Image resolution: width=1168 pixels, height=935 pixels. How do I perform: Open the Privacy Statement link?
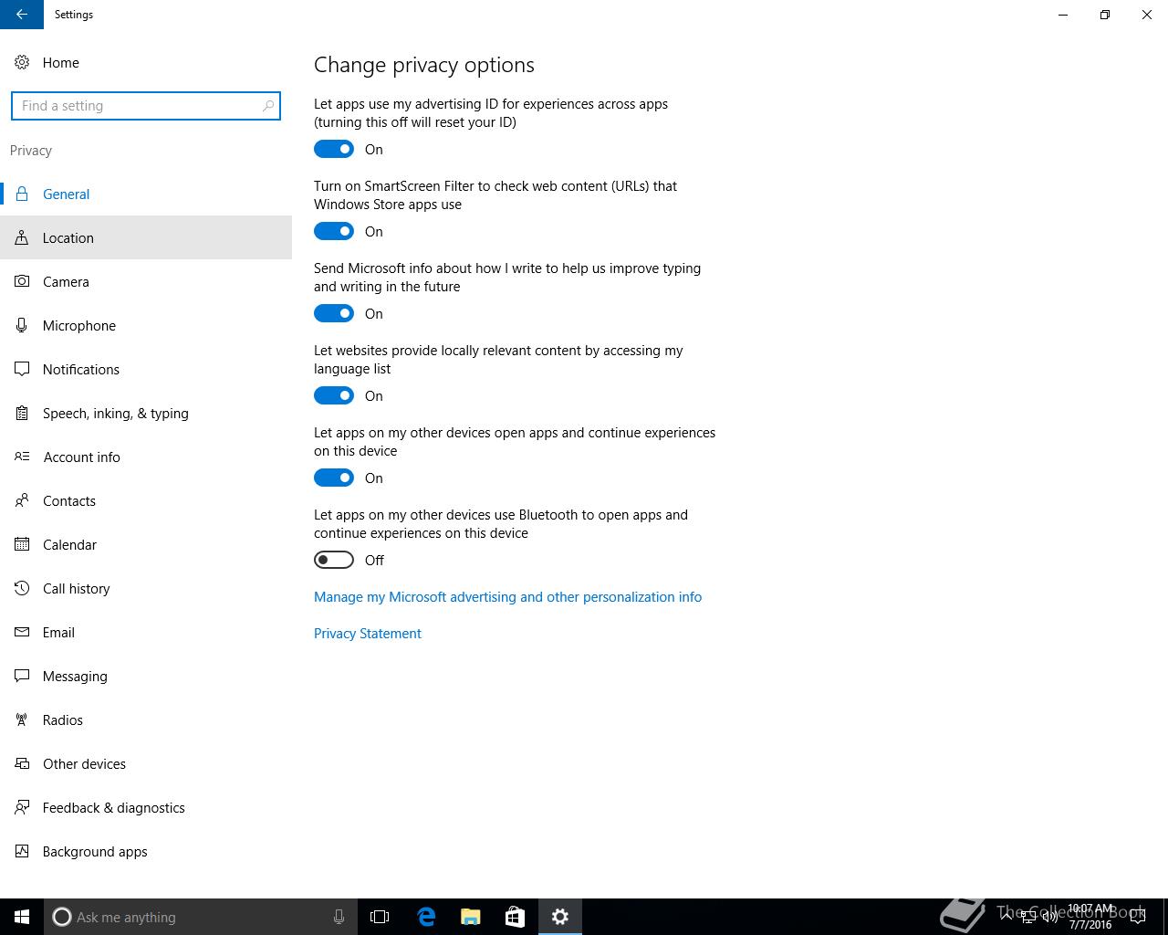tap(368, 634)
